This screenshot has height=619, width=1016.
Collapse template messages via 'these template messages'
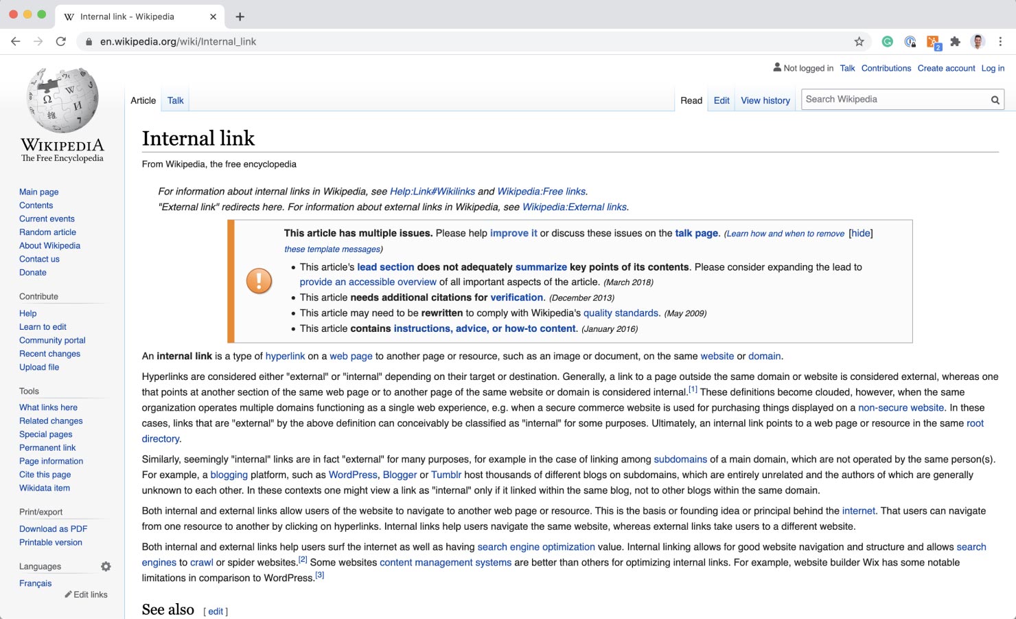tap(332, 249)
